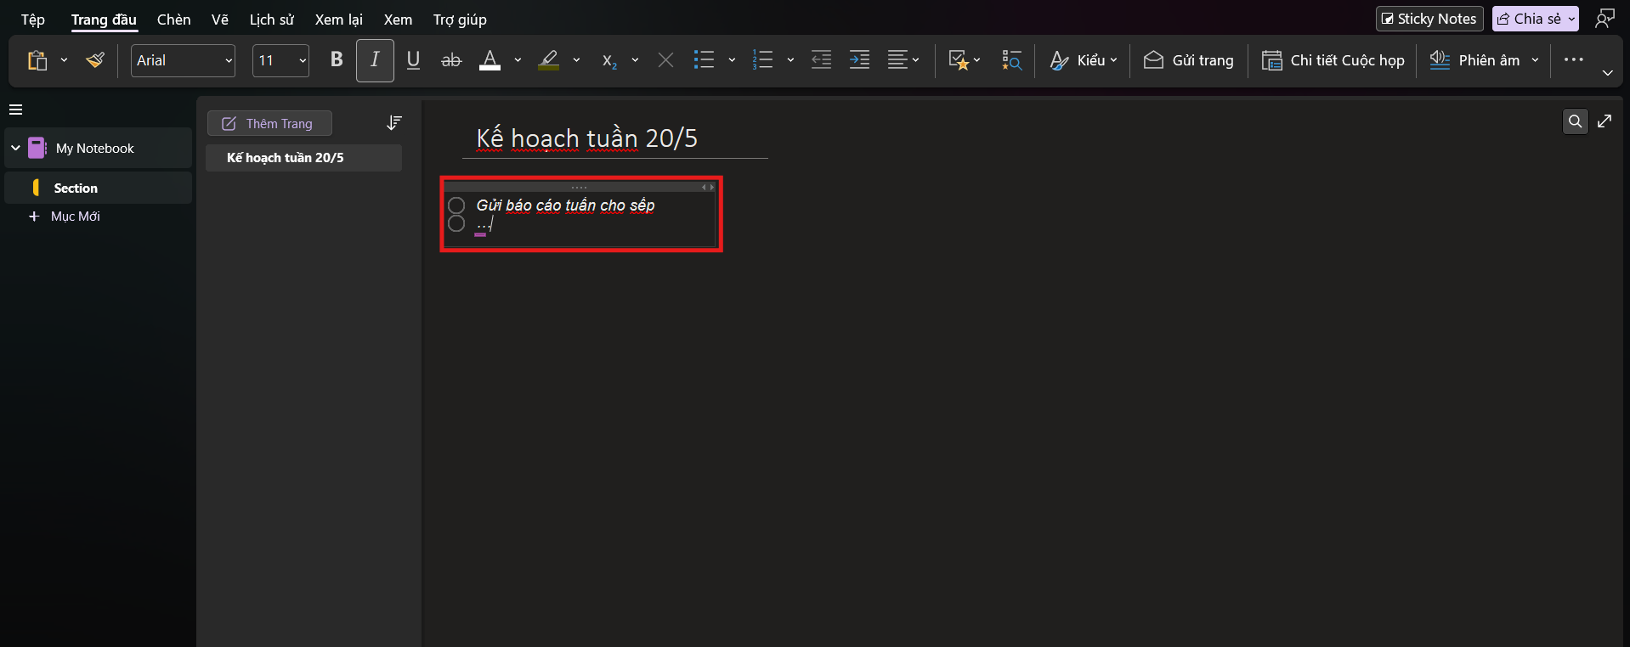This screenshot has height=647, width=1630.
Task: Switch to Lịch sử tab
Action: pos(272,20)
